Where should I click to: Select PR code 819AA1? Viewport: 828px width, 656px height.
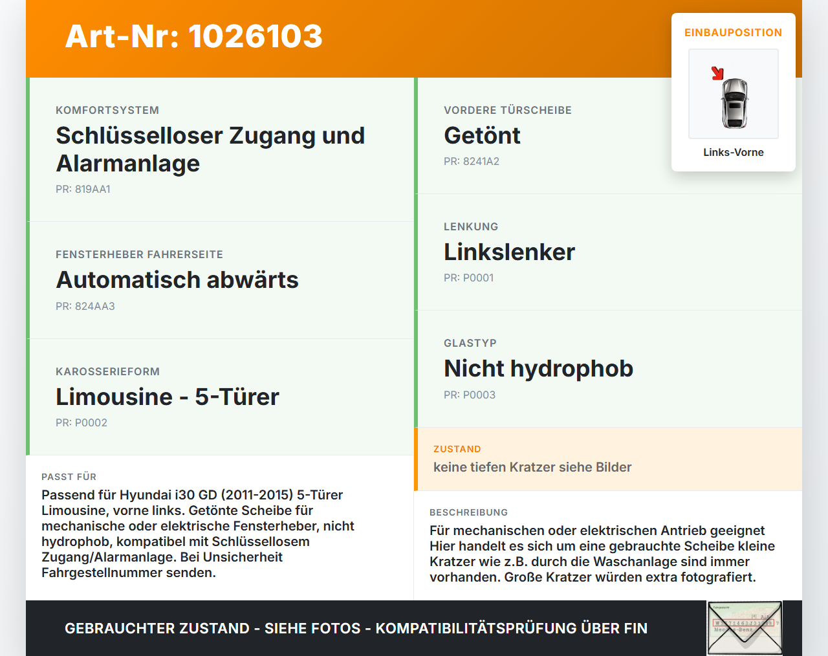tap(83, 190)
